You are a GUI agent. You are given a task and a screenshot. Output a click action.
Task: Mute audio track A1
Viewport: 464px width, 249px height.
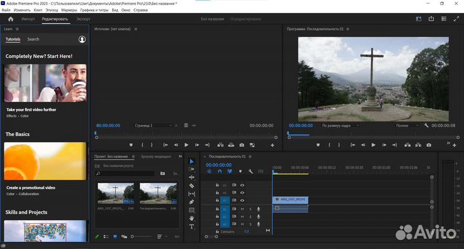coord(242,209)
